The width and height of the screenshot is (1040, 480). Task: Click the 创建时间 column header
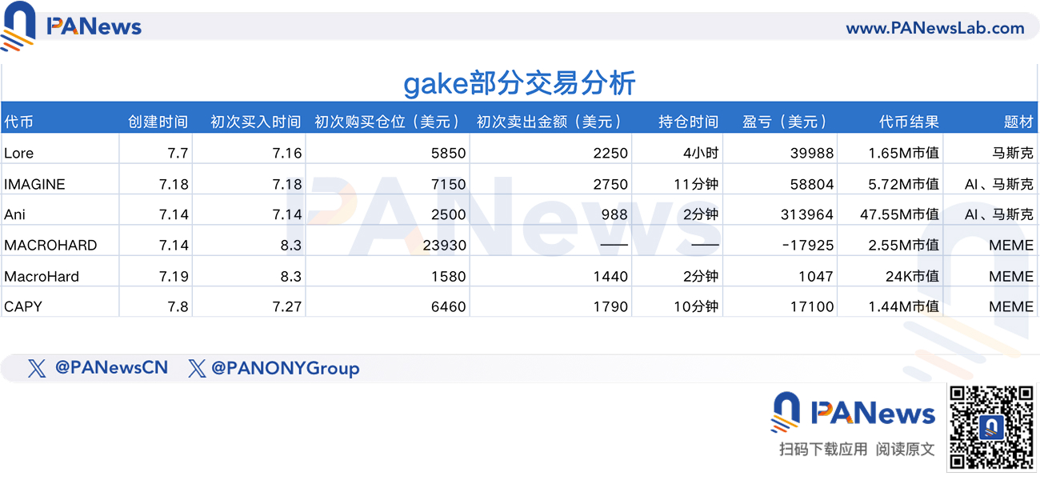158,122
